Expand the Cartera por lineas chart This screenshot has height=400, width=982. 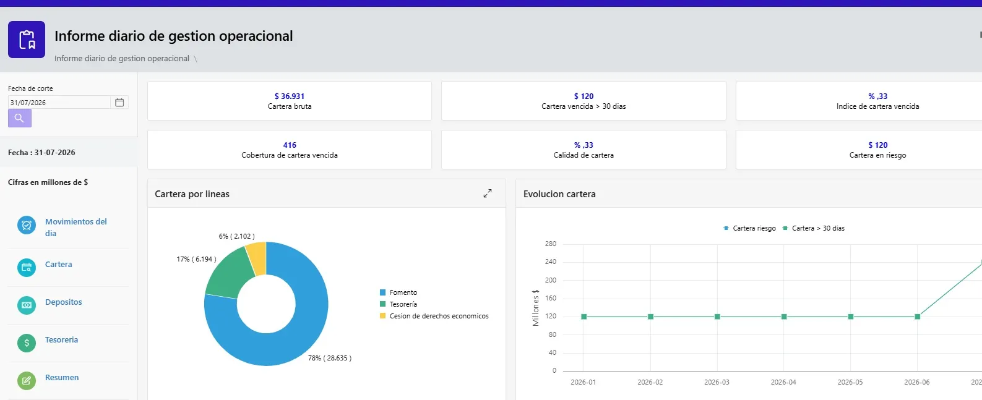[x=488, y=194]
